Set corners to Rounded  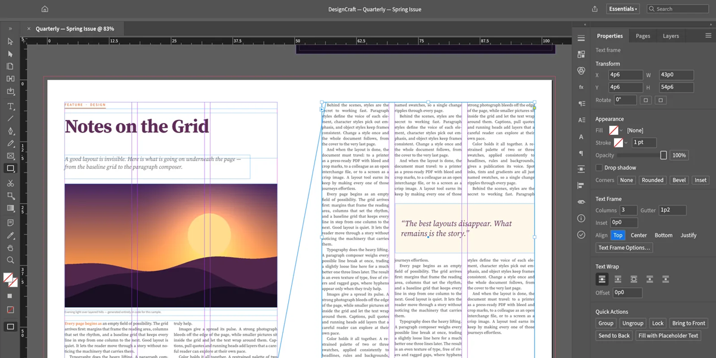(x=652, y=180)
